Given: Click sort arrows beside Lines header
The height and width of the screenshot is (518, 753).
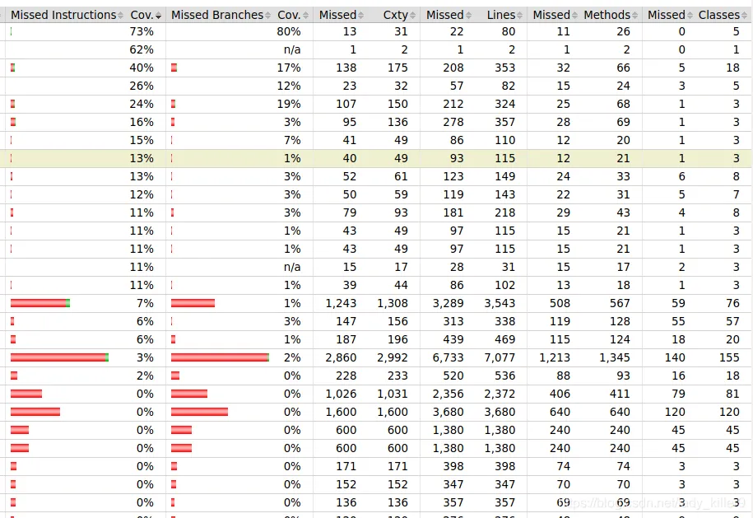Looking at the screenshot, I should (519, 16).
